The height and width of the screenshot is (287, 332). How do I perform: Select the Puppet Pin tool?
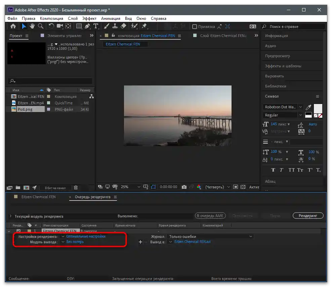(144, 26)
